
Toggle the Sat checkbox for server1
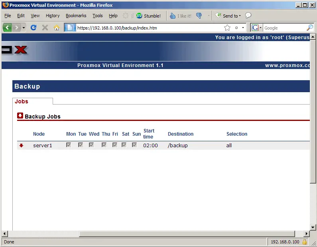124,145
